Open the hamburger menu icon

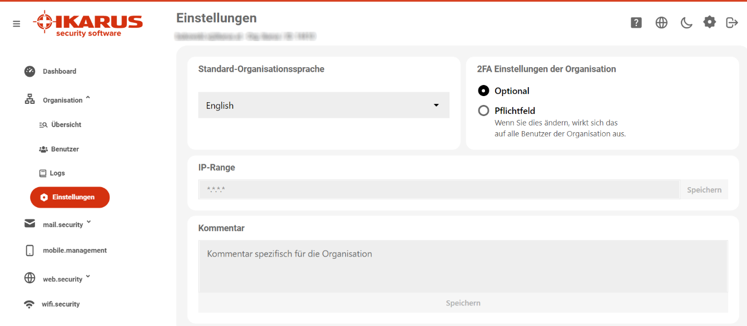click(17, 24)
